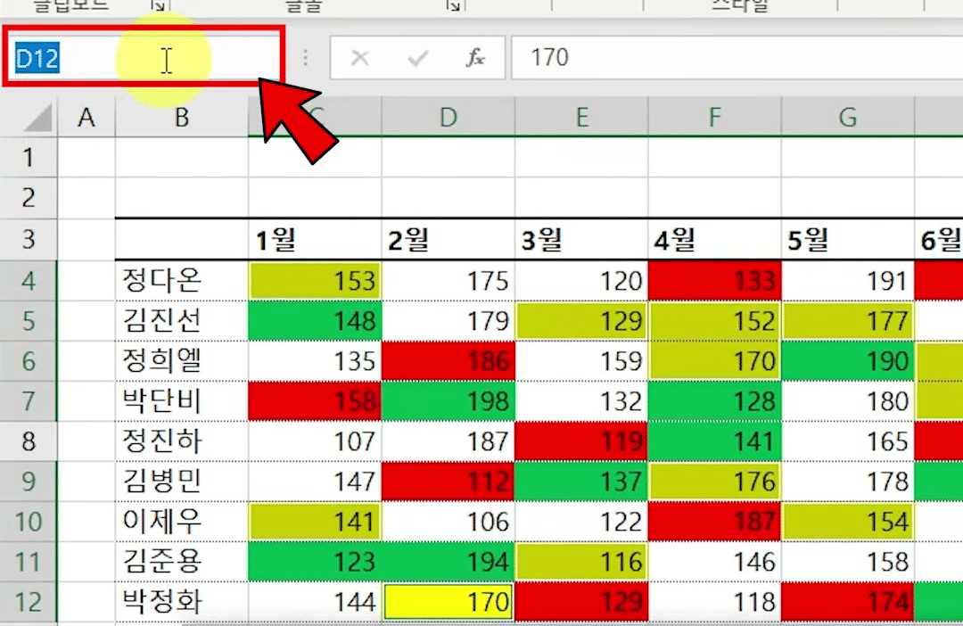The width and height of the screenshot is (963, 626).
Task: Select the red cell with value 133
Action: 715,281
